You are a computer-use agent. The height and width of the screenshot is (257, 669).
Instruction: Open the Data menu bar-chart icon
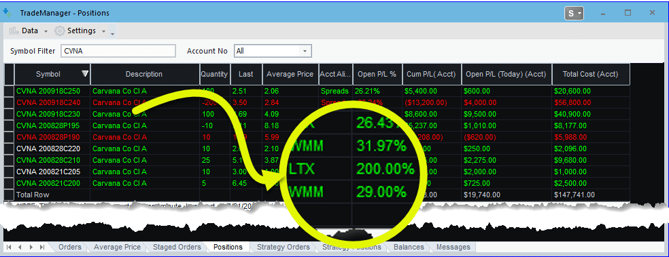(14, 31)
